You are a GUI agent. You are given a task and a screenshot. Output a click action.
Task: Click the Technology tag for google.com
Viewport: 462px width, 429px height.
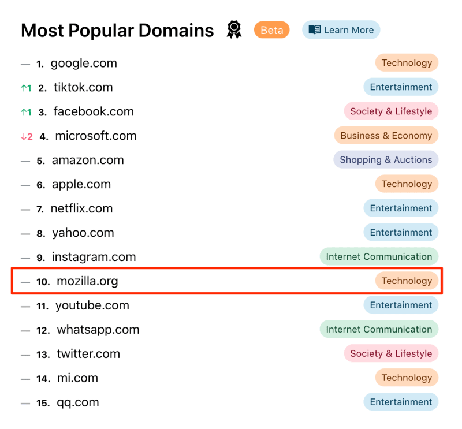pos(407,63)
